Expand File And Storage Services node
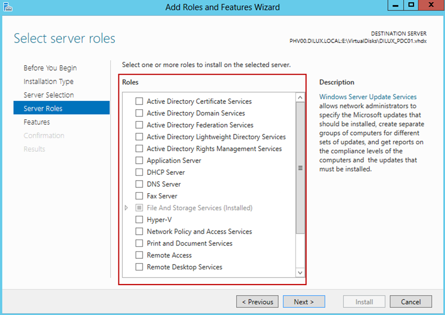 coord(126,208)
